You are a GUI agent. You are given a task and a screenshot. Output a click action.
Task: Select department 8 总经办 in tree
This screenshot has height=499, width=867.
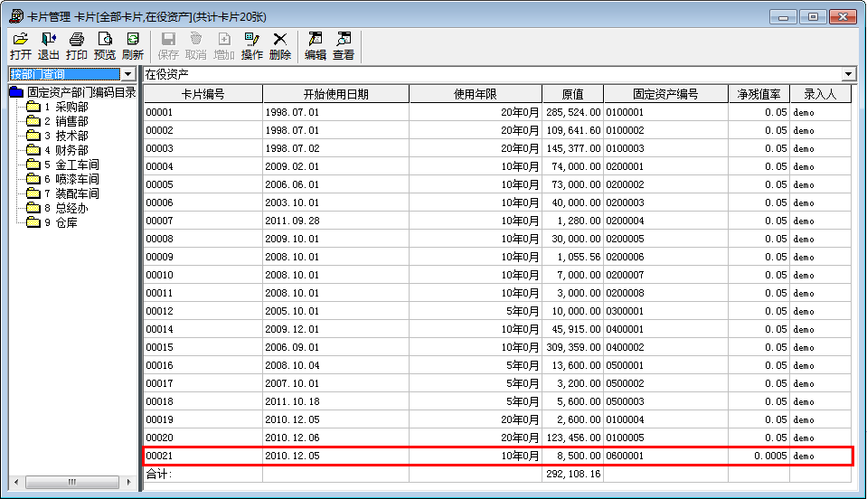click(66, 208)
